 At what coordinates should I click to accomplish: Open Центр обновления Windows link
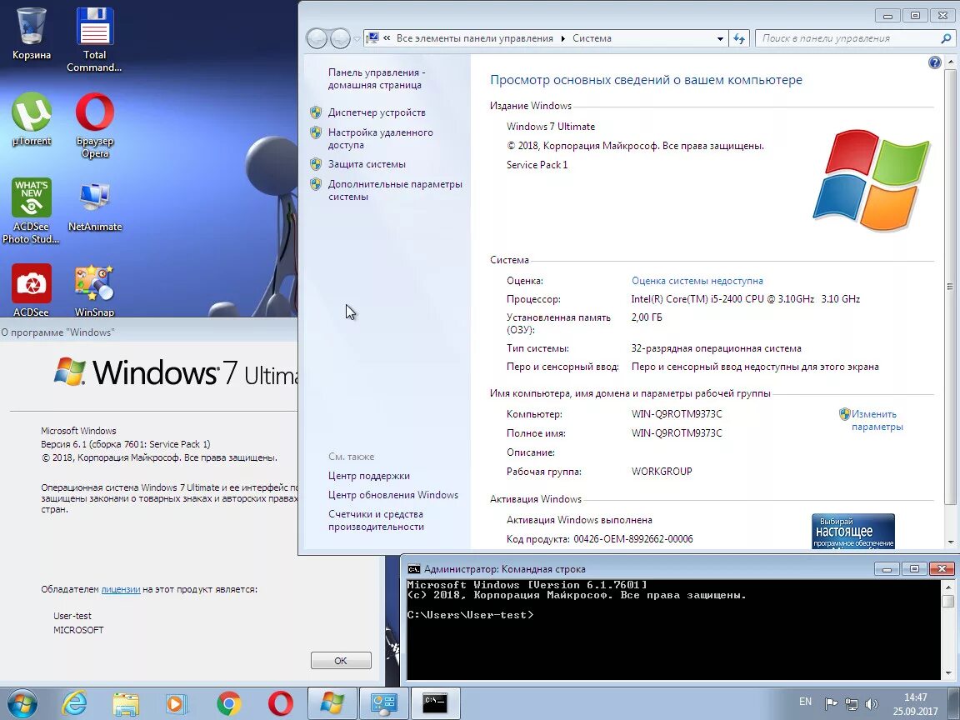(x=393, y=495)
